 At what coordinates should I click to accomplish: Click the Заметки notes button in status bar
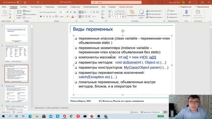[134, 112]
